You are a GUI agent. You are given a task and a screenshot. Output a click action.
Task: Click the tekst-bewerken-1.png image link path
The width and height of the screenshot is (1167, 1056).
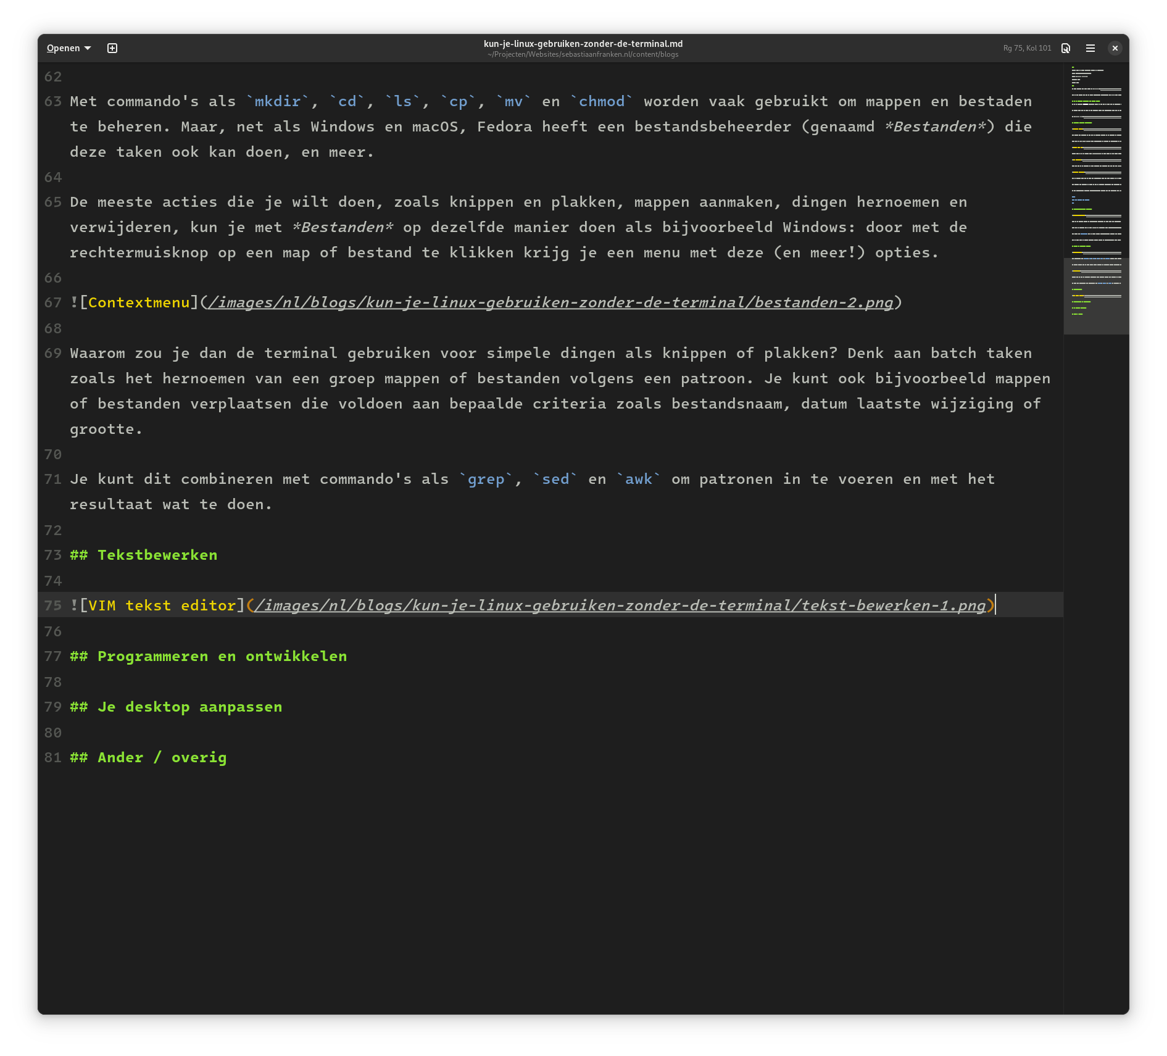[x=620, y=605]
